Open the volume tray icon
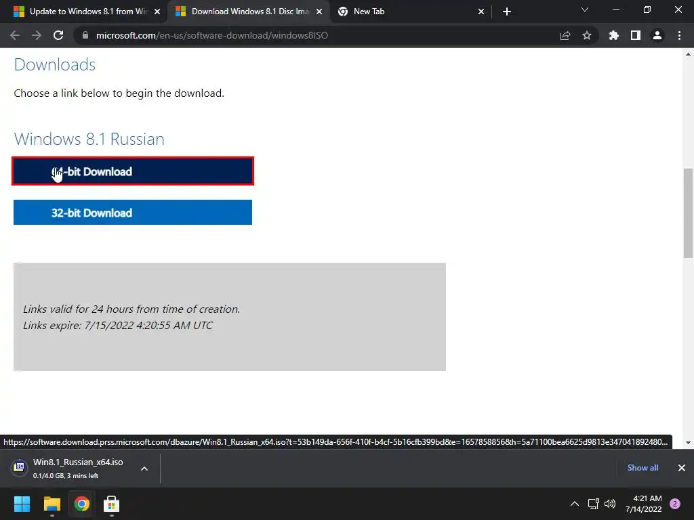694x520 pixels. (611, 504)
